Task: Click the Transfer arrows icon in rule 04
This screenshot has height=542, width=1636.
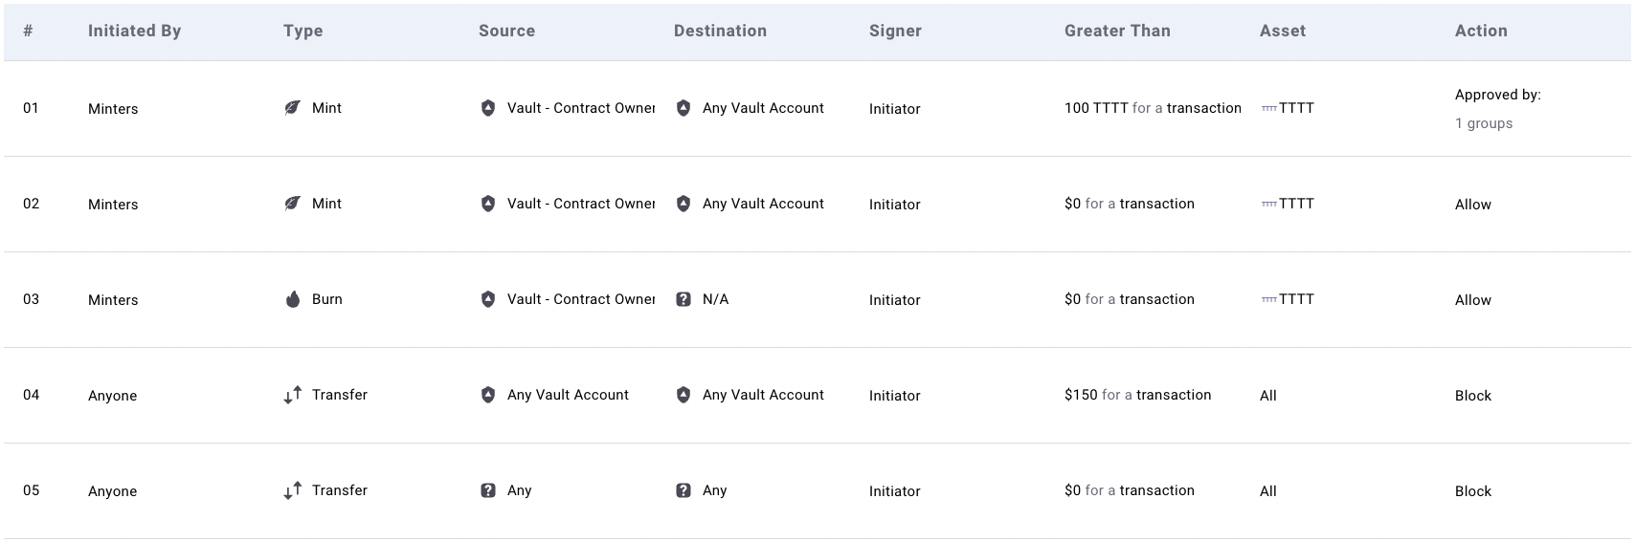Action: (293, 395)
